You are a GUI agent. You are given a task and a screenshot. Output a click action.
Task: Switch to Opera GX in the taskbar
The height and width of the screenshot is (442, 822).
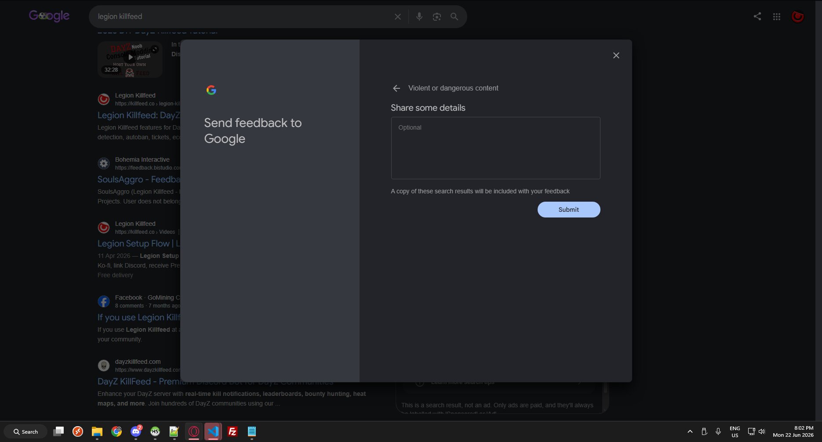tap(194, 432)
